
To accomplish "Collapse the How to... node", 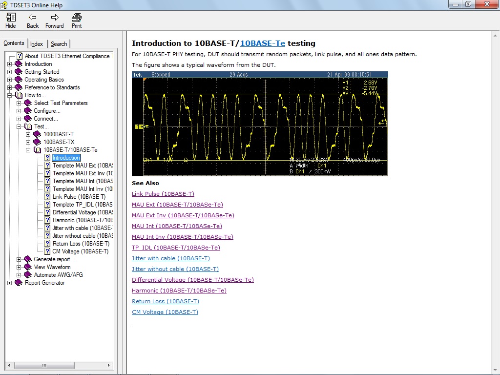I will (x=10, y=95).
